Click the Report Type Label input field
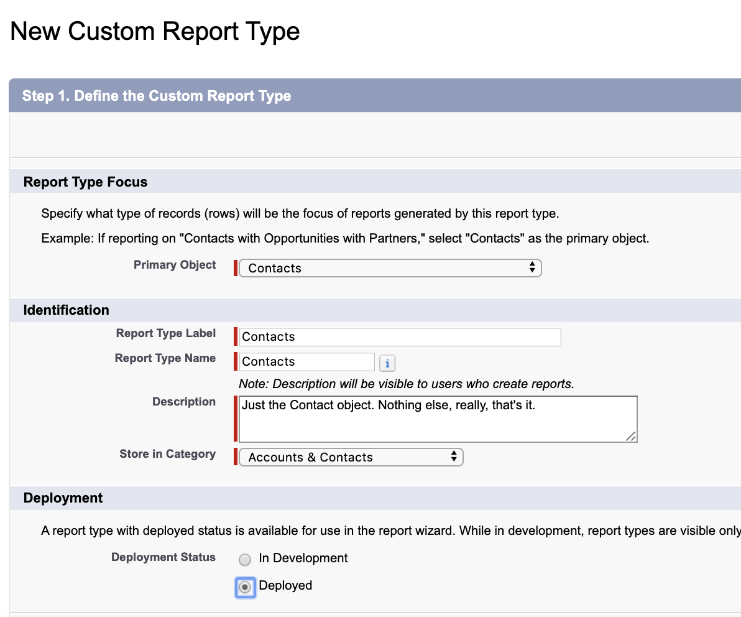Screen dimensions: 741x617 coord(400,336)
